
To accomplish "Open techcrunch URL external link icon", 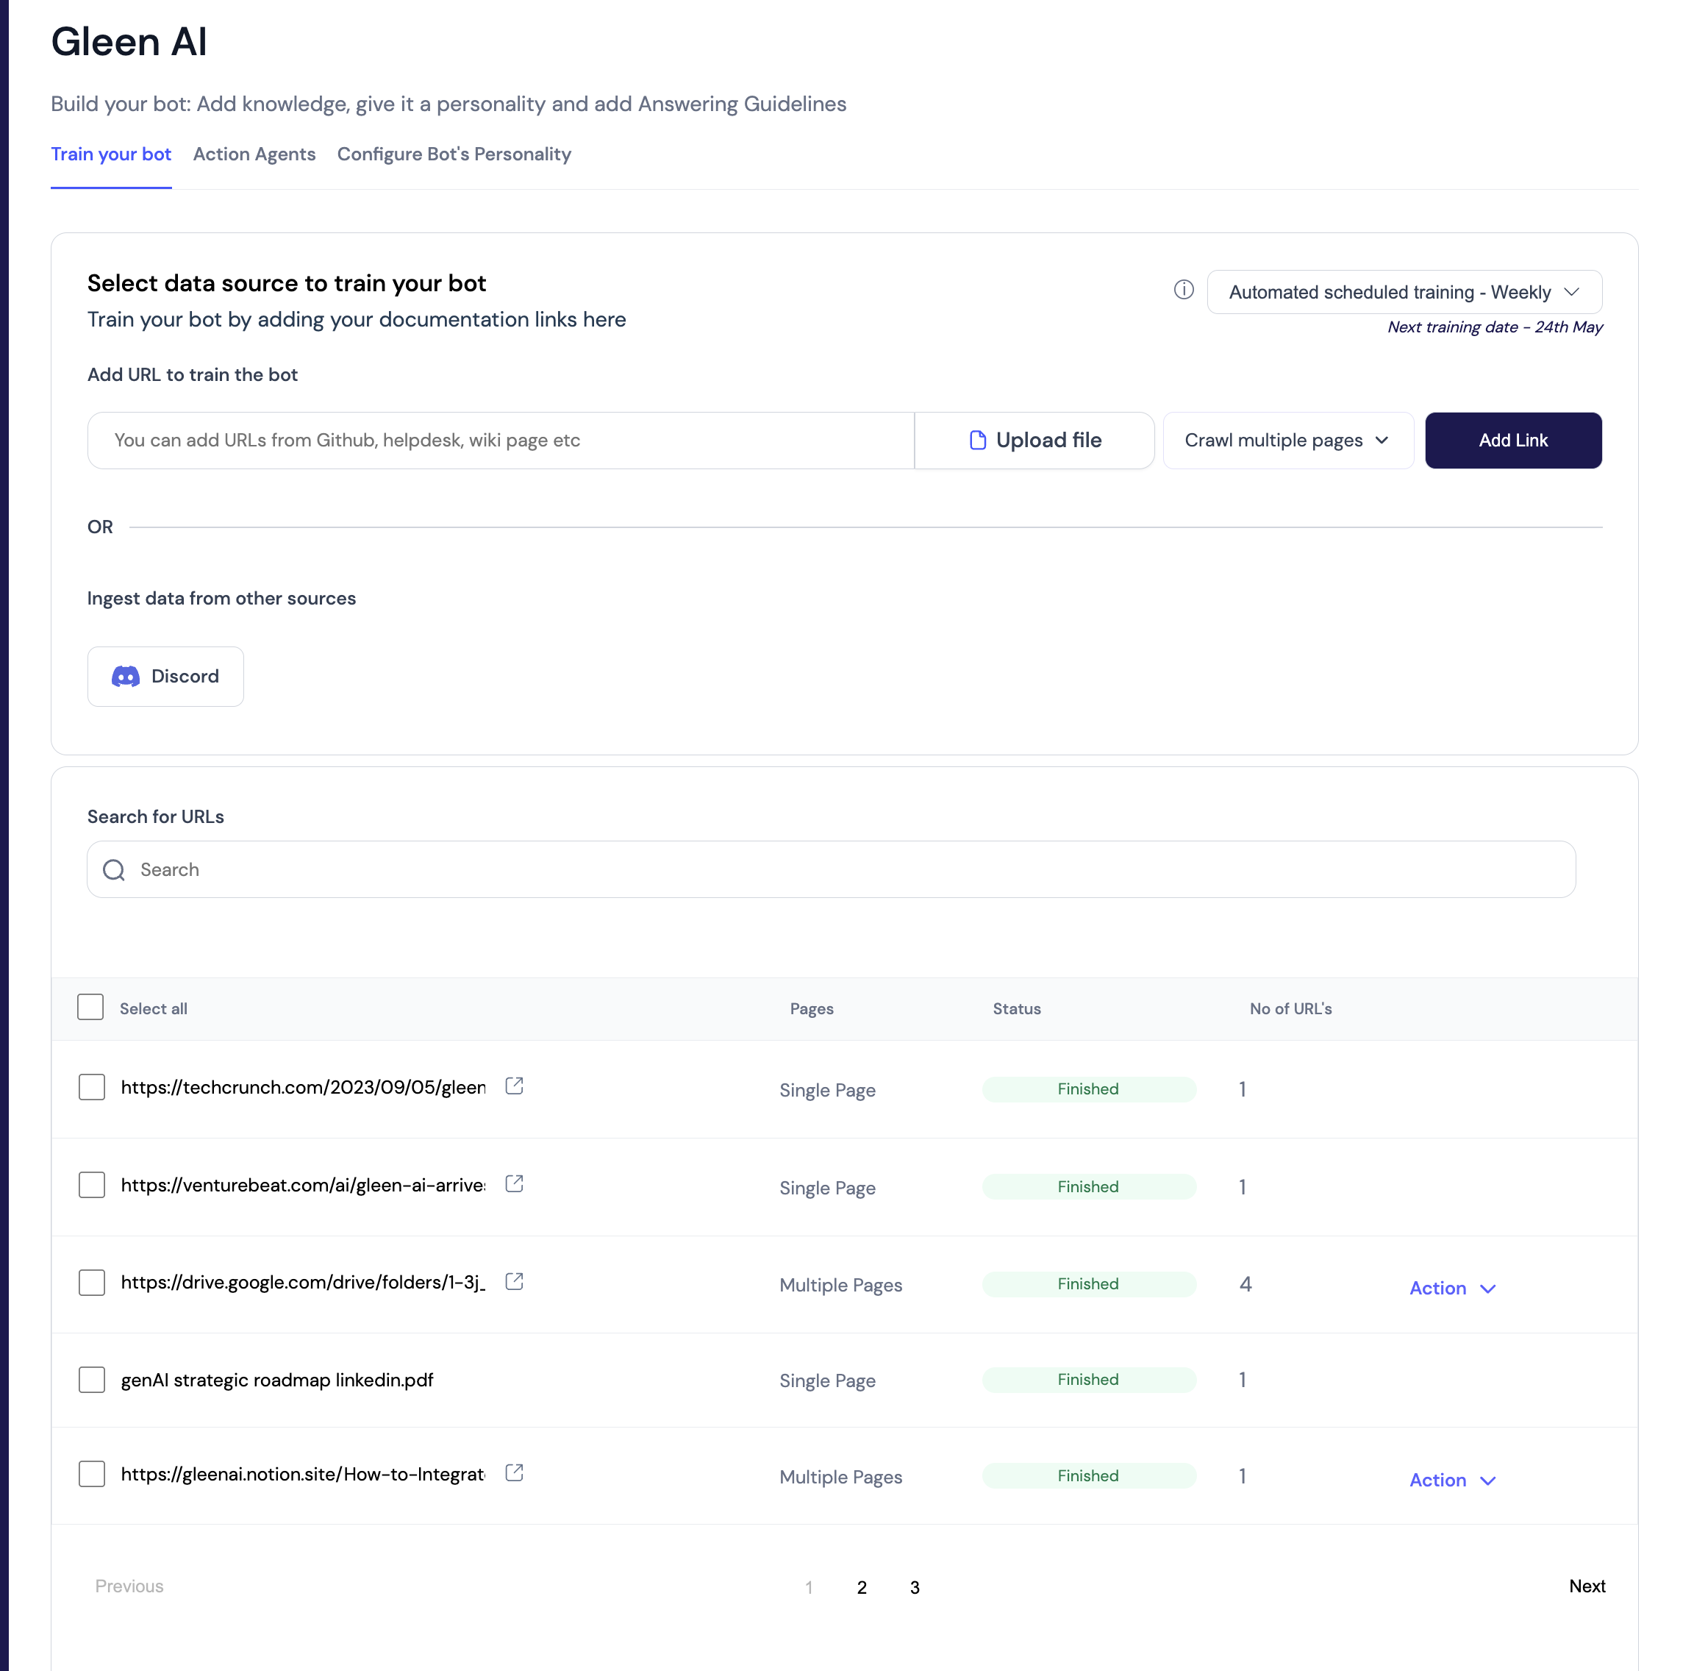I will click(x=515, y=1086).
